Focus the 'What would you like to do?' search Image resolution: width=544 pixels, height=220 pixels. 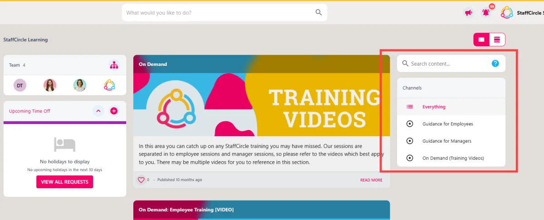[x=224, y=13]
